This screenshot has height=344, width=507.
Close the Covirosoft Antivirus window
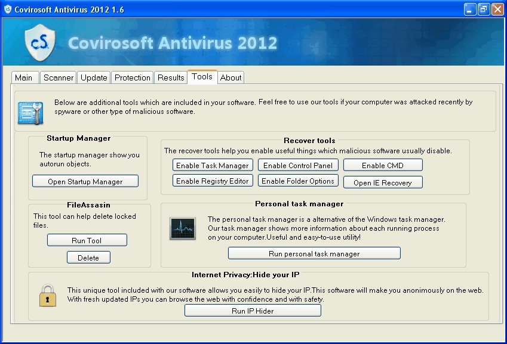point(497,10)
